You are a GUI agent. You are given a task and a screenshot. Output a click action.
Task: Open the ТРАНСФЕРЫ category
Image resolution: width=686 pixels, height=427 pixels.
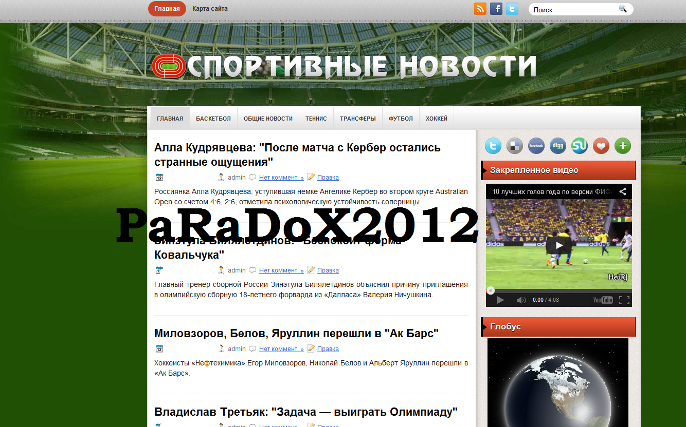(x=358, y=119)
